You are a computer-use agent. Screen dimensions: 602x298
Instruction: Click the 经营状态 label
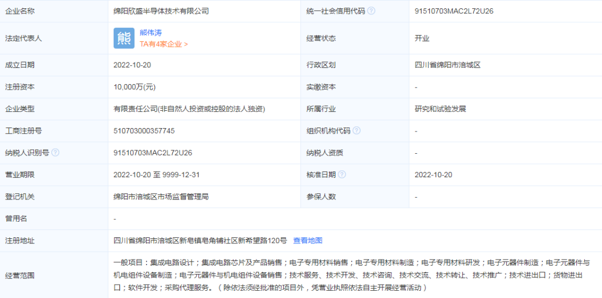pyautogui.click(x=322, y=38)
